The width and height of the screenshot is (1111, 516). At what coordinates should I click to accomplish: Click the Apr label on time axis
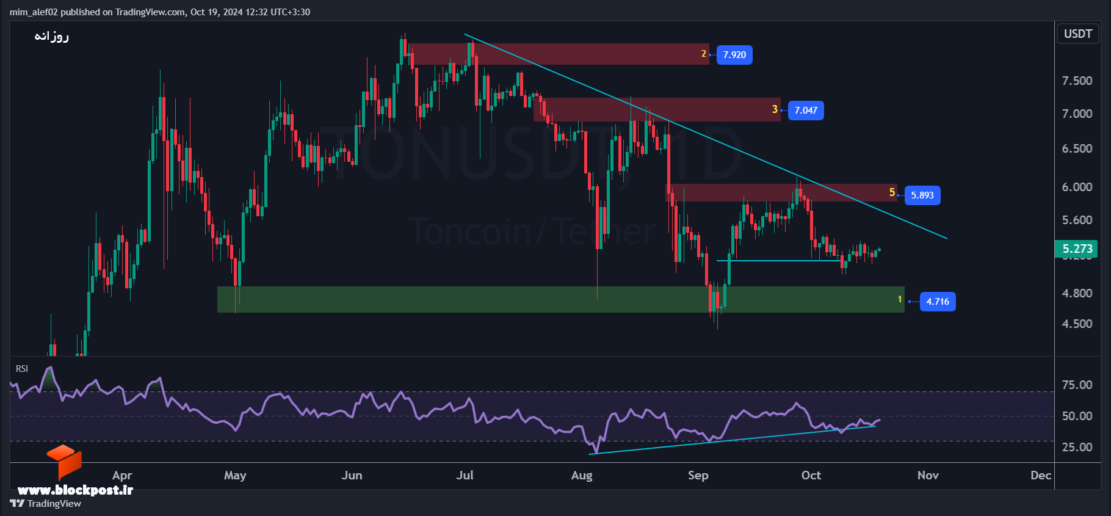[122, 475]
